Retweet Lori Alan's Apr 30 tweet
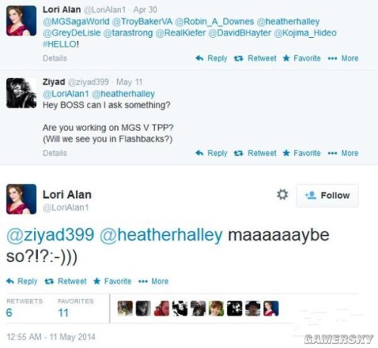378x348 pixels. [x=255, y=58]
